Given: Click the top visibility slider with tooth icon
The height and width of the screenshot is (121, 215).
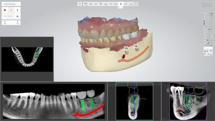Looking at the screenshot, I should 208,13.
